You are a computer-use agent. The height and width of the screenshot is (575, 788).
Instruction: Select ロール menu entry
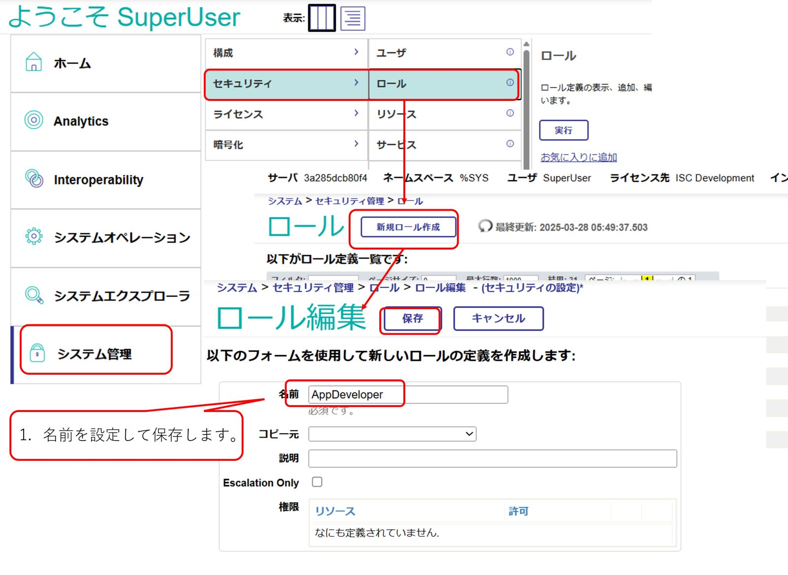click(x=438, y=84)
